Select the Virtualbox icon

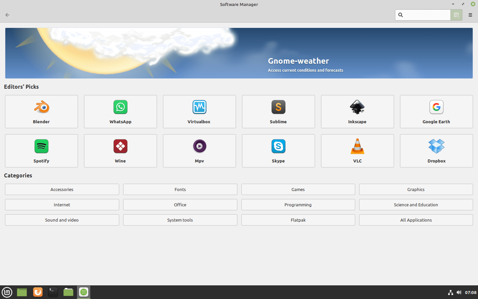click(x=199, y=107)
